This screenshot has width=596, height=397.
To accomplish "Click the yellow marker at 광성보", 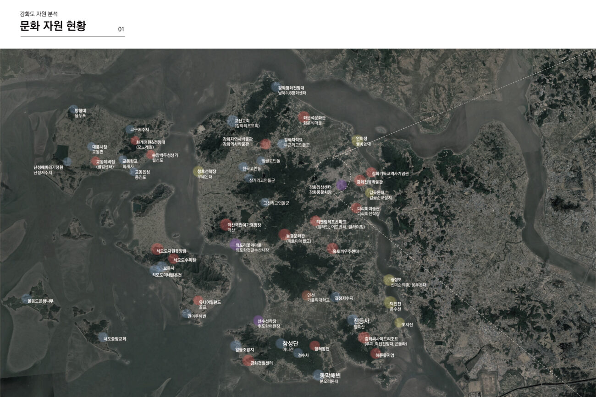I will 389,280.
